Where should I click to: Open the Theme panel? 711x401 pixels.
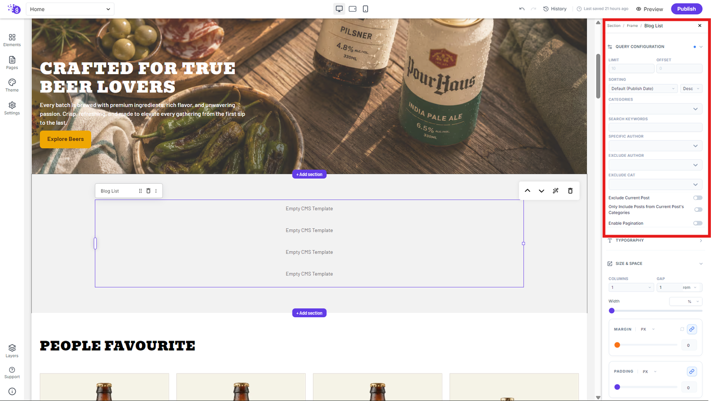(12, 85)
